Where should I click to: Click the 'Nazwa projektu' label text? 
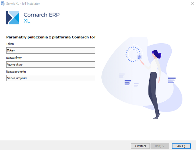point(16,72)
